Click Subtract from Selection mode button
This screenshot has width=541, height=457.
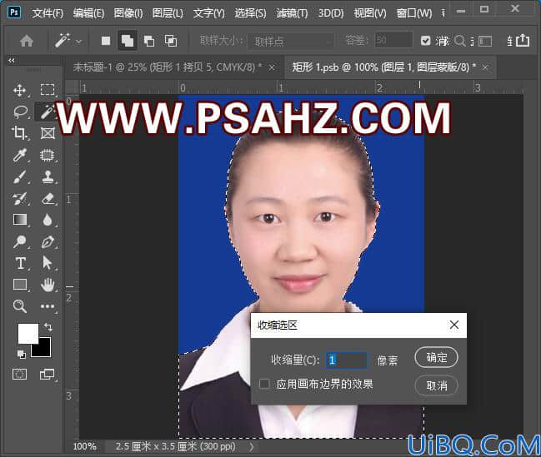(149, 41)
